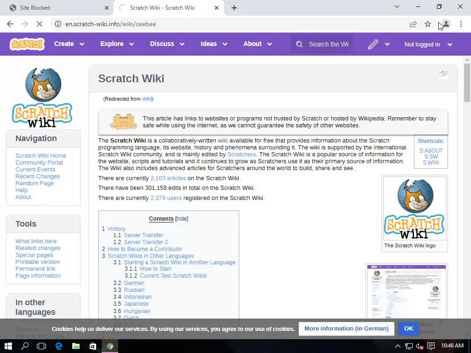Image resolution: width=471 pixels, height=353 pixels.
Task: Close the Scratch Wiki tab
Action: pyautogui.click(x=217, y=8)
